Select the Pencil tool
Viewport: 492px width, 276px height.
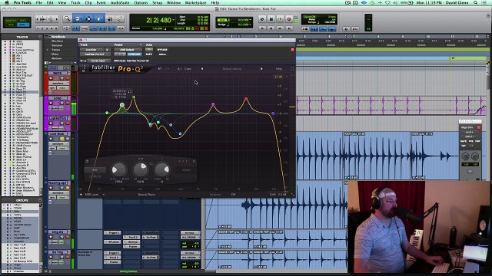click(120, 19)
